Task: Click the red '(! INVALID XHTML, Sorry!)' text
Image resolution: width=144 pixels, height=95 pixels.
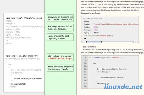Action: tap(60, 59)
